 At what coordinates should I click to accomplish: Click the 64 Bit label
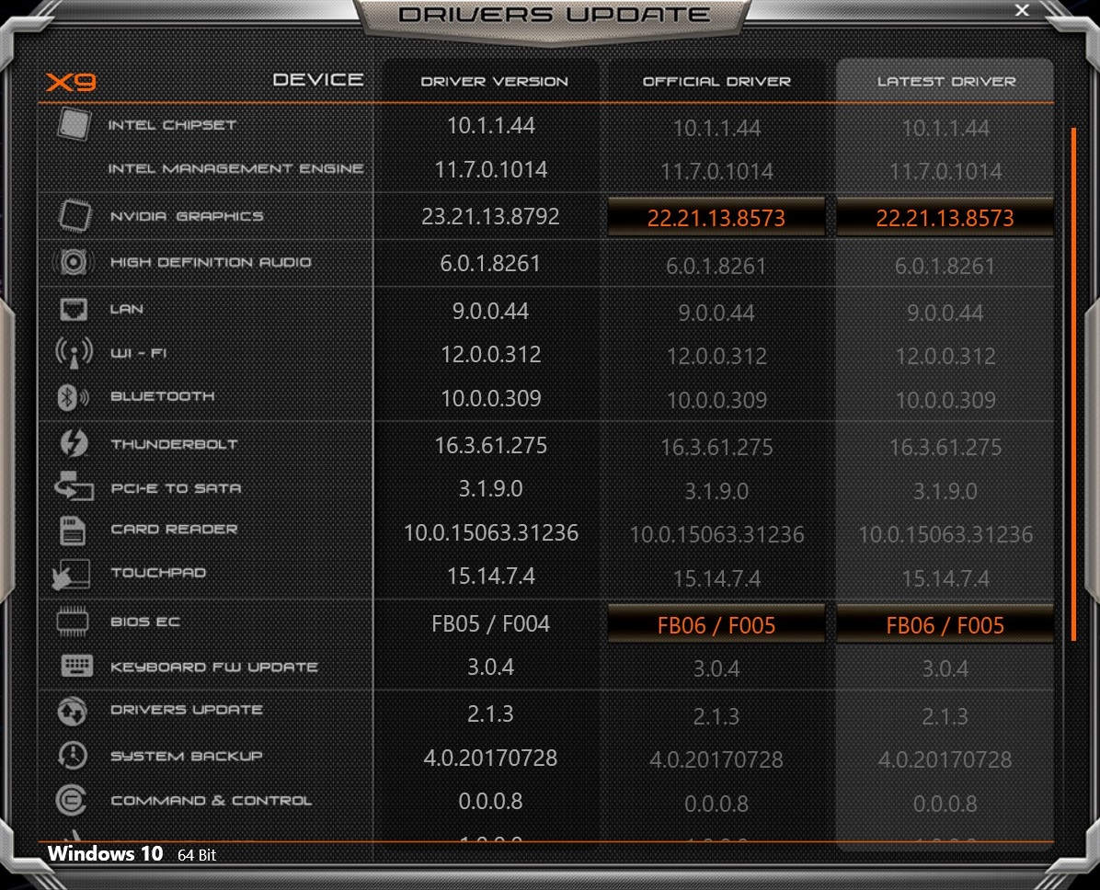[197, 855]
